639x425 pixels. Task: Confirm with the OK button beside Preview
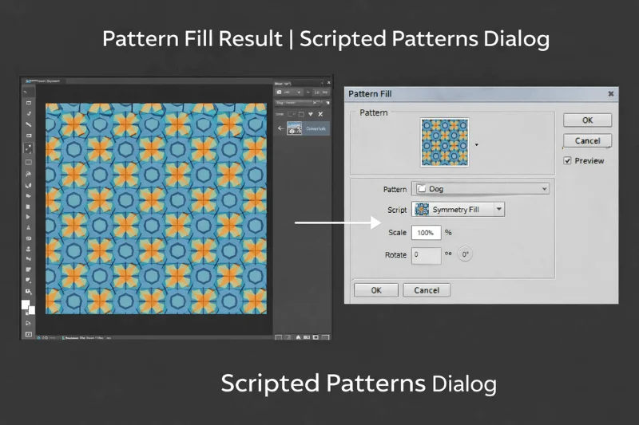click(x=587, y=120)
